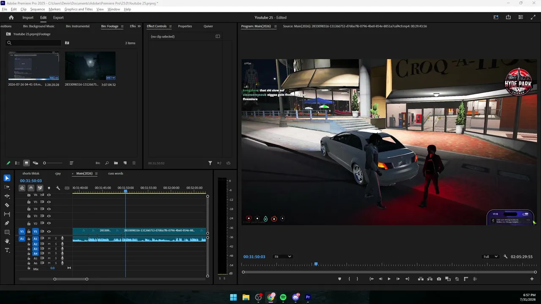Image resolution: width=541 pixels, height=304 pixels.
Task: Toggle visibility of track V6
Action: click(49, 195)
